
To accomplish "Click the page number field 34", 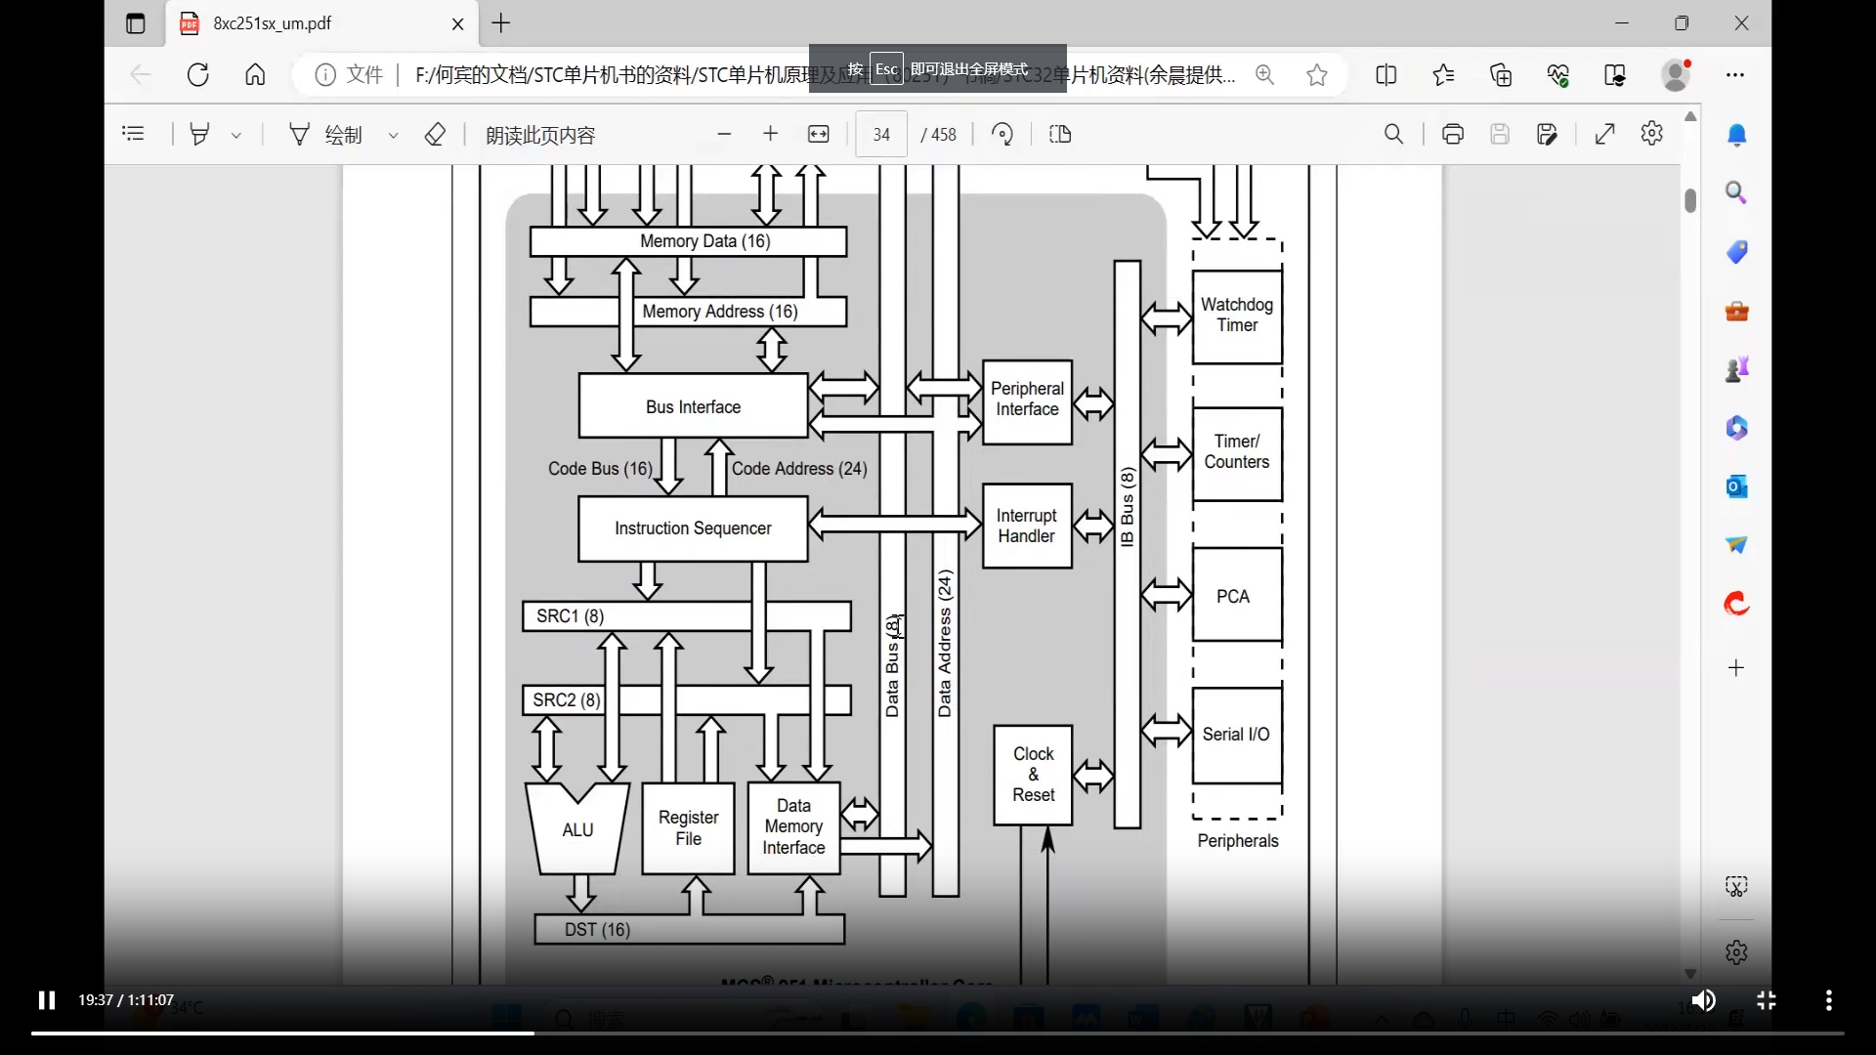I will [881, 135].
